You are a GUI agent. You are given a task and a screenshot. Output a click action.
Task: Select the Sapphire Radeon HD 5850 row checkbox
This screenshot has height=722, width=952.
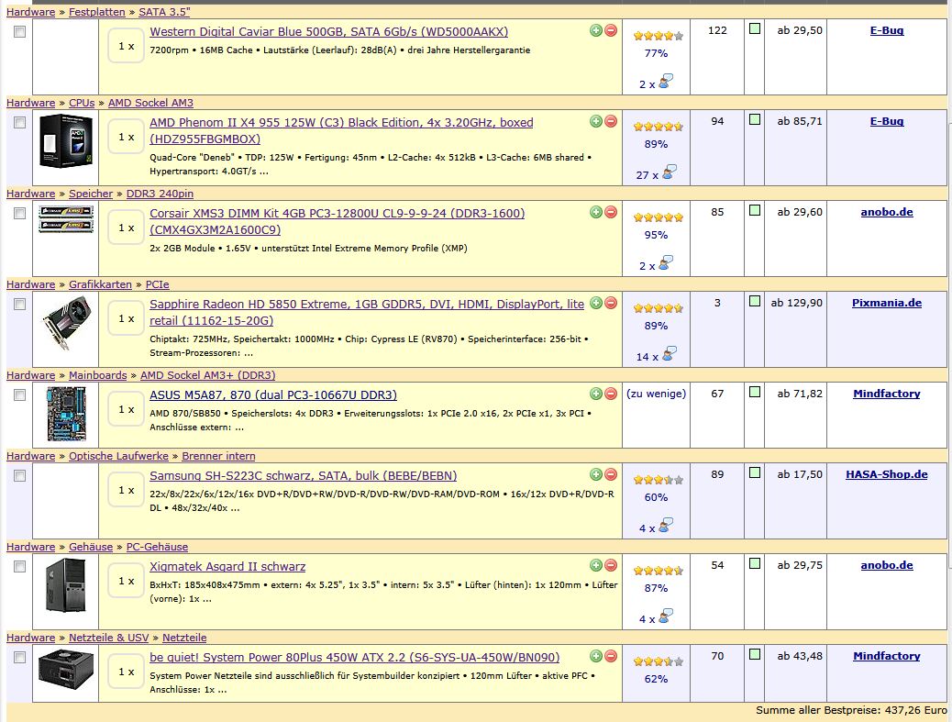[x=20, y=305]
